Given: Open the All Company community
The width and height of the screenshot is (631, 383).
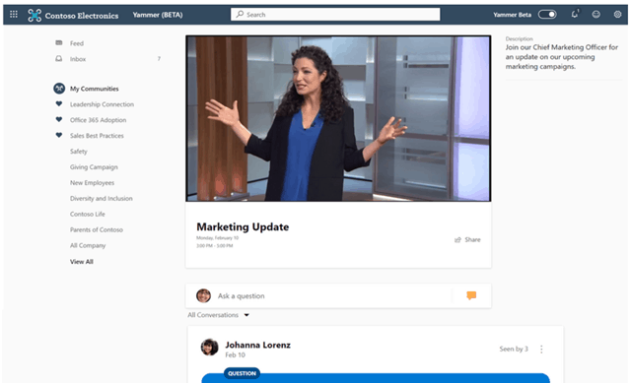Looking at the screenshot, I should tap(88, 245).
